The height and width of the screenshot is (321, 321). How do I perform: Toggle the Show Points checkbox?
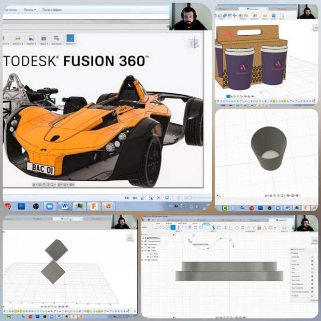(312, 280)
